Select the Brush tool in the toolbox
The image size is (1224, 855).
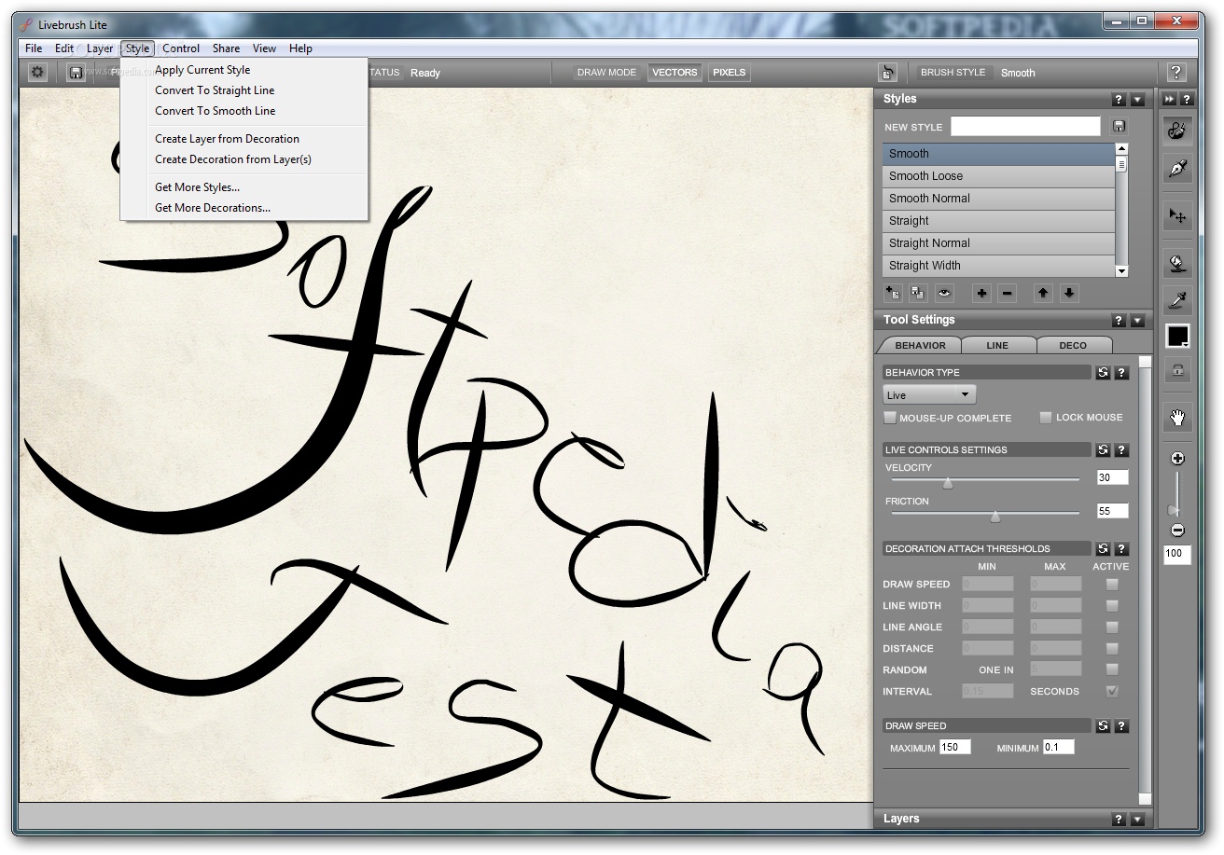coord(1177,131)
